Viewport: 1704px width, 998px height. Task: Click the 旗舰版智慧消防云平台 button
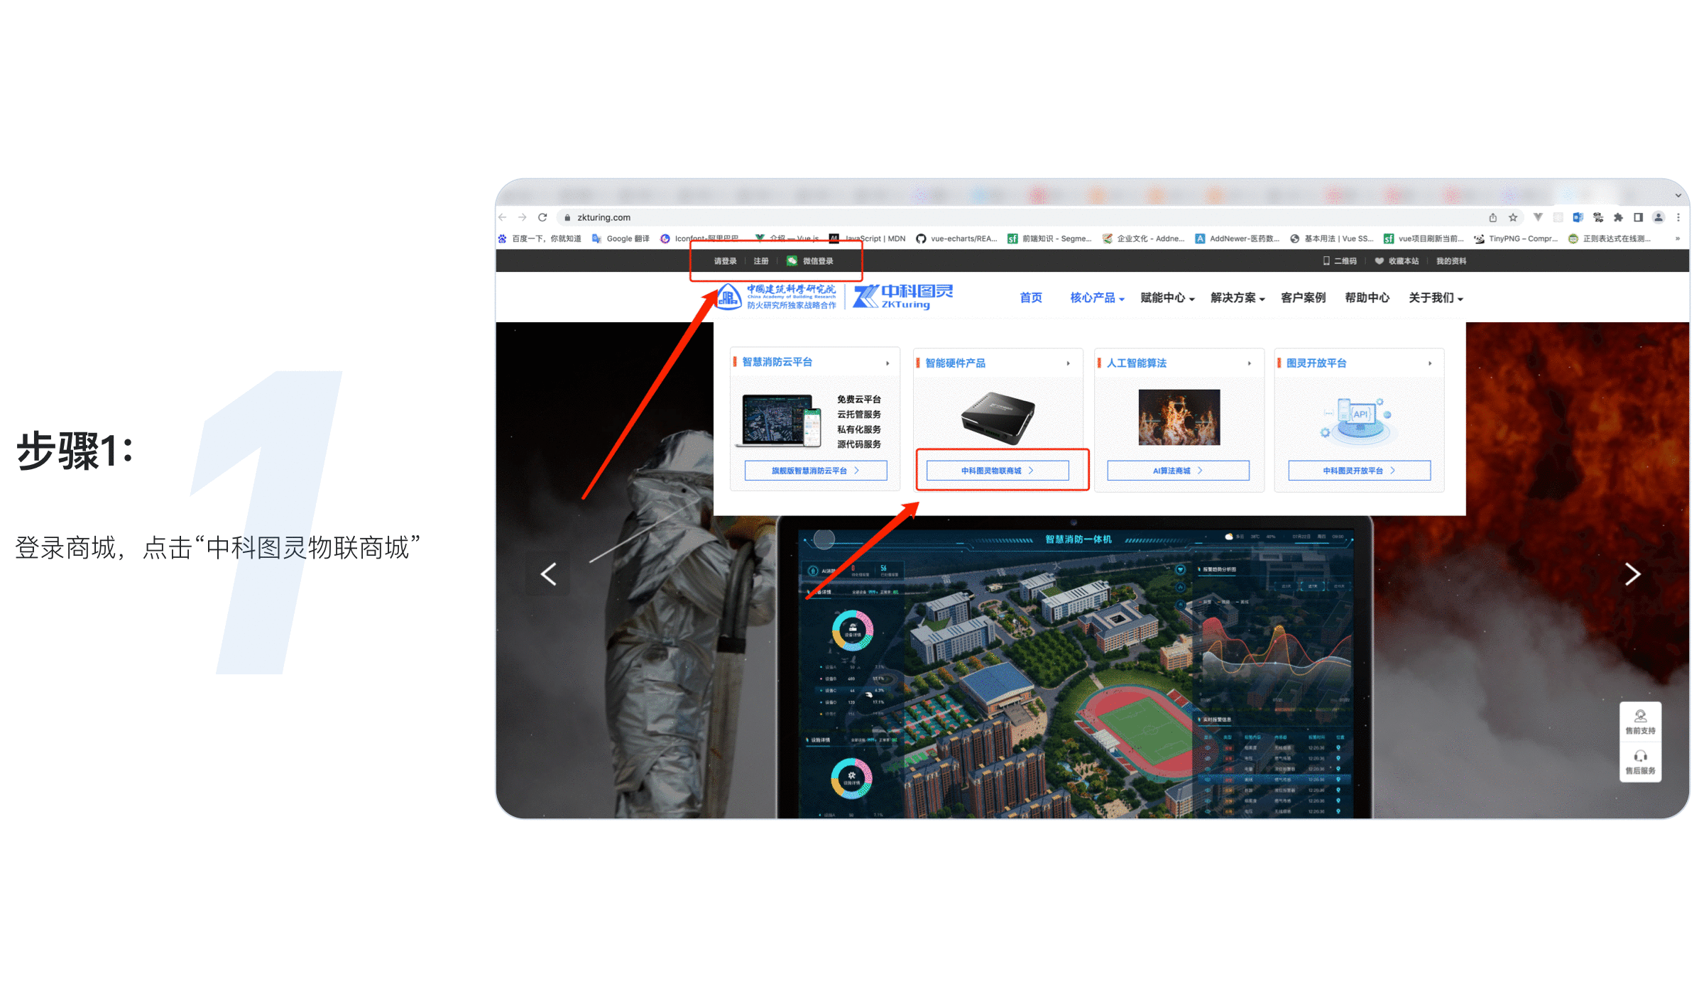pyautogui.click(x=816, y=471)
